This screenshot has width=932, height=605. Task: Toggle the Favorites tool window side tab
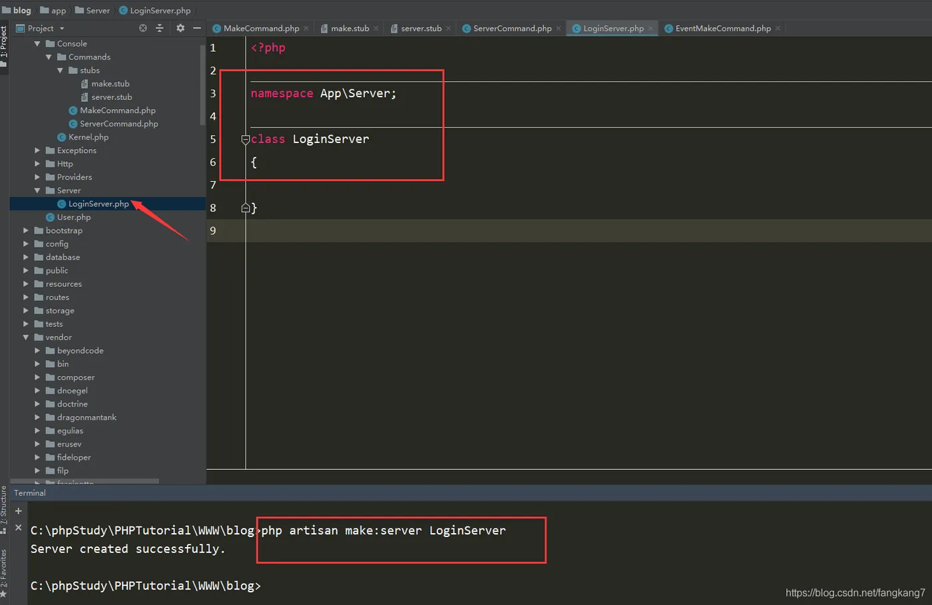pos(4,574)
